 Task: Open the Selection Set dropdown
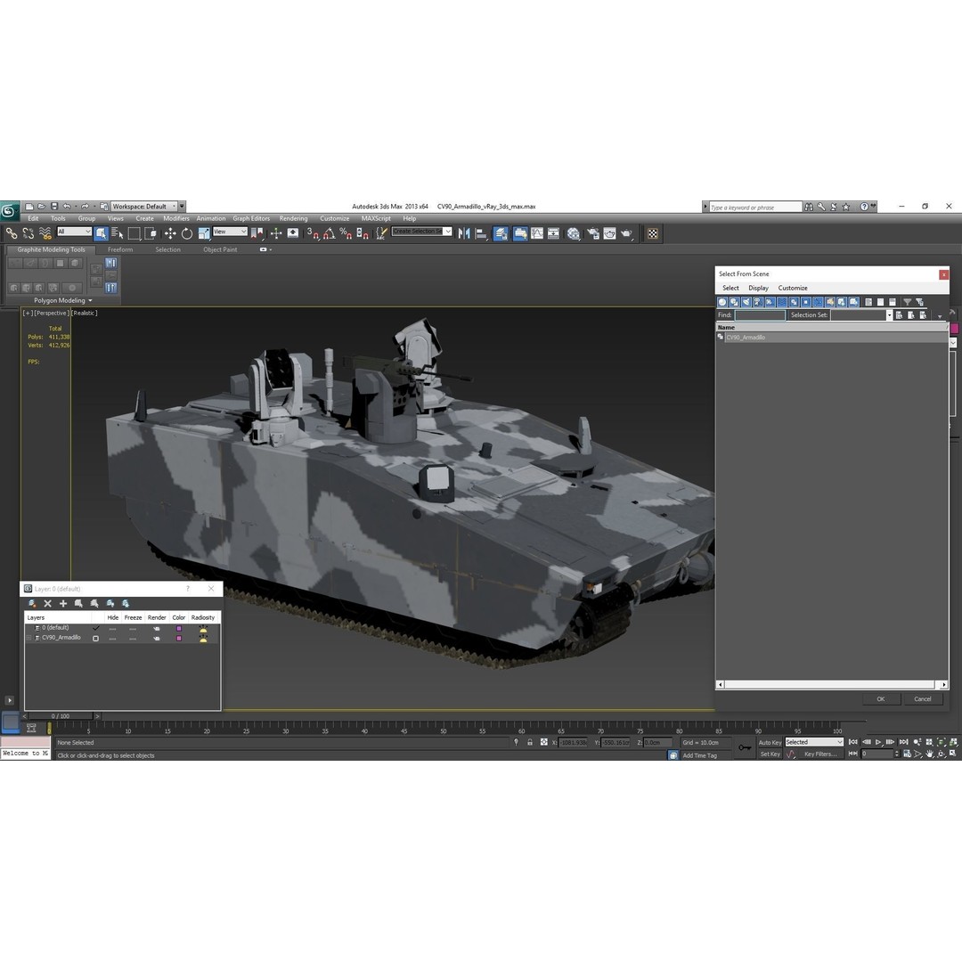888,314
